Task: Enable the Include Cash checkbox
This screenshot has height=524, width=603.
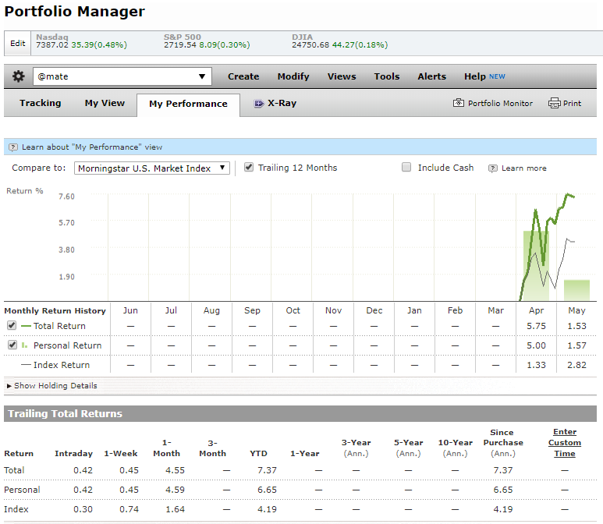Action: (406, 167)
